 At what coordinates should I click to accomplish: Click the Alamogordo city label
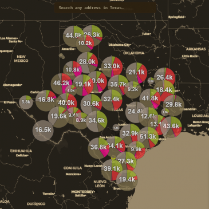pyautogui.click(x=13, y=85)
